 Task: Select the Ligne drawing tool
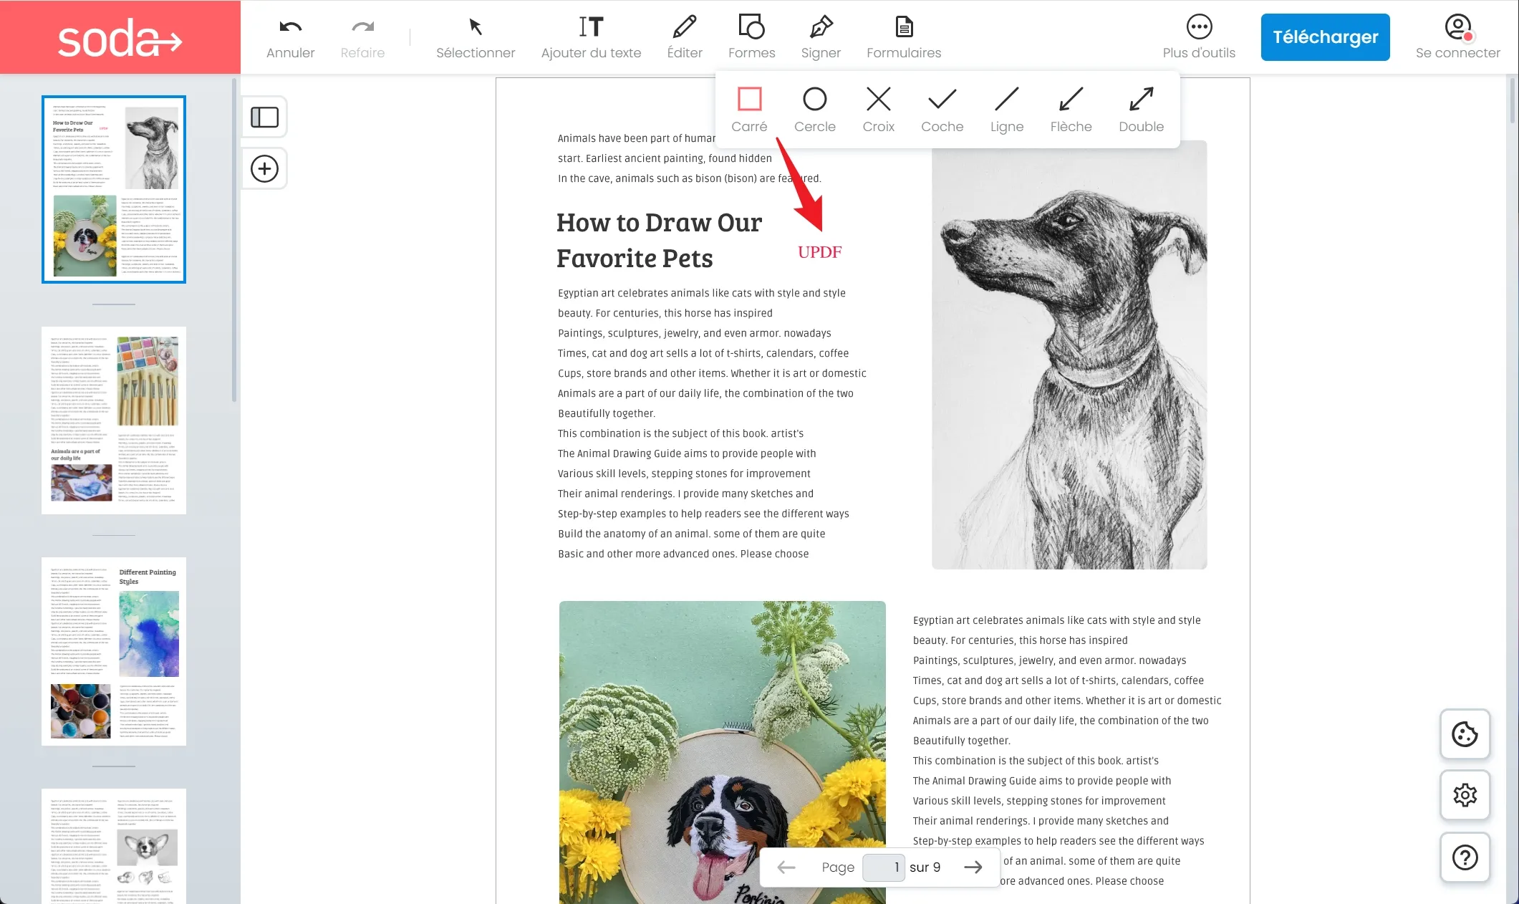1006,107
